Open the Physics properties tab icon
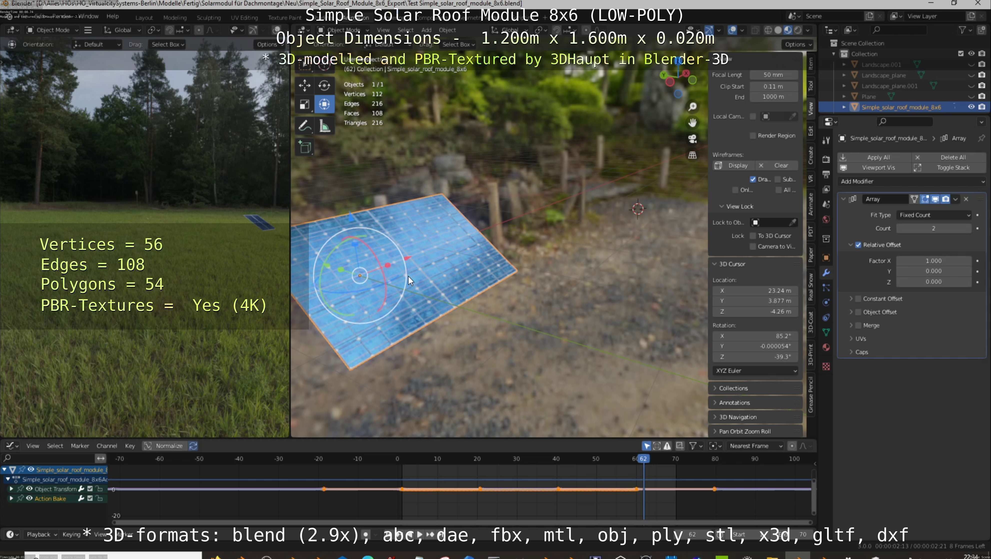Viewport: 991px width, 559px height. click(826, 303)
